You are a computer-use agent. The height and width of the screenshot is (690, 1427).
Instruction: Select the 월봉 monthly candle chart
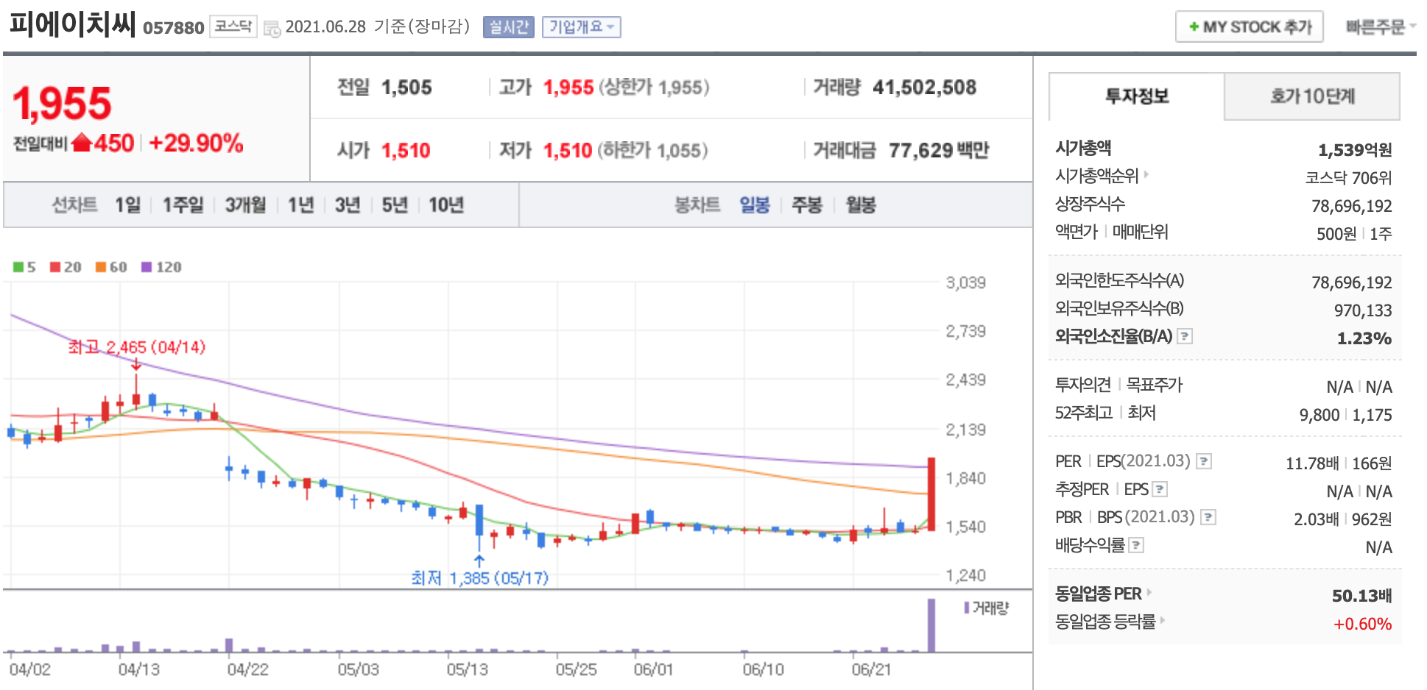coord(861,204)
